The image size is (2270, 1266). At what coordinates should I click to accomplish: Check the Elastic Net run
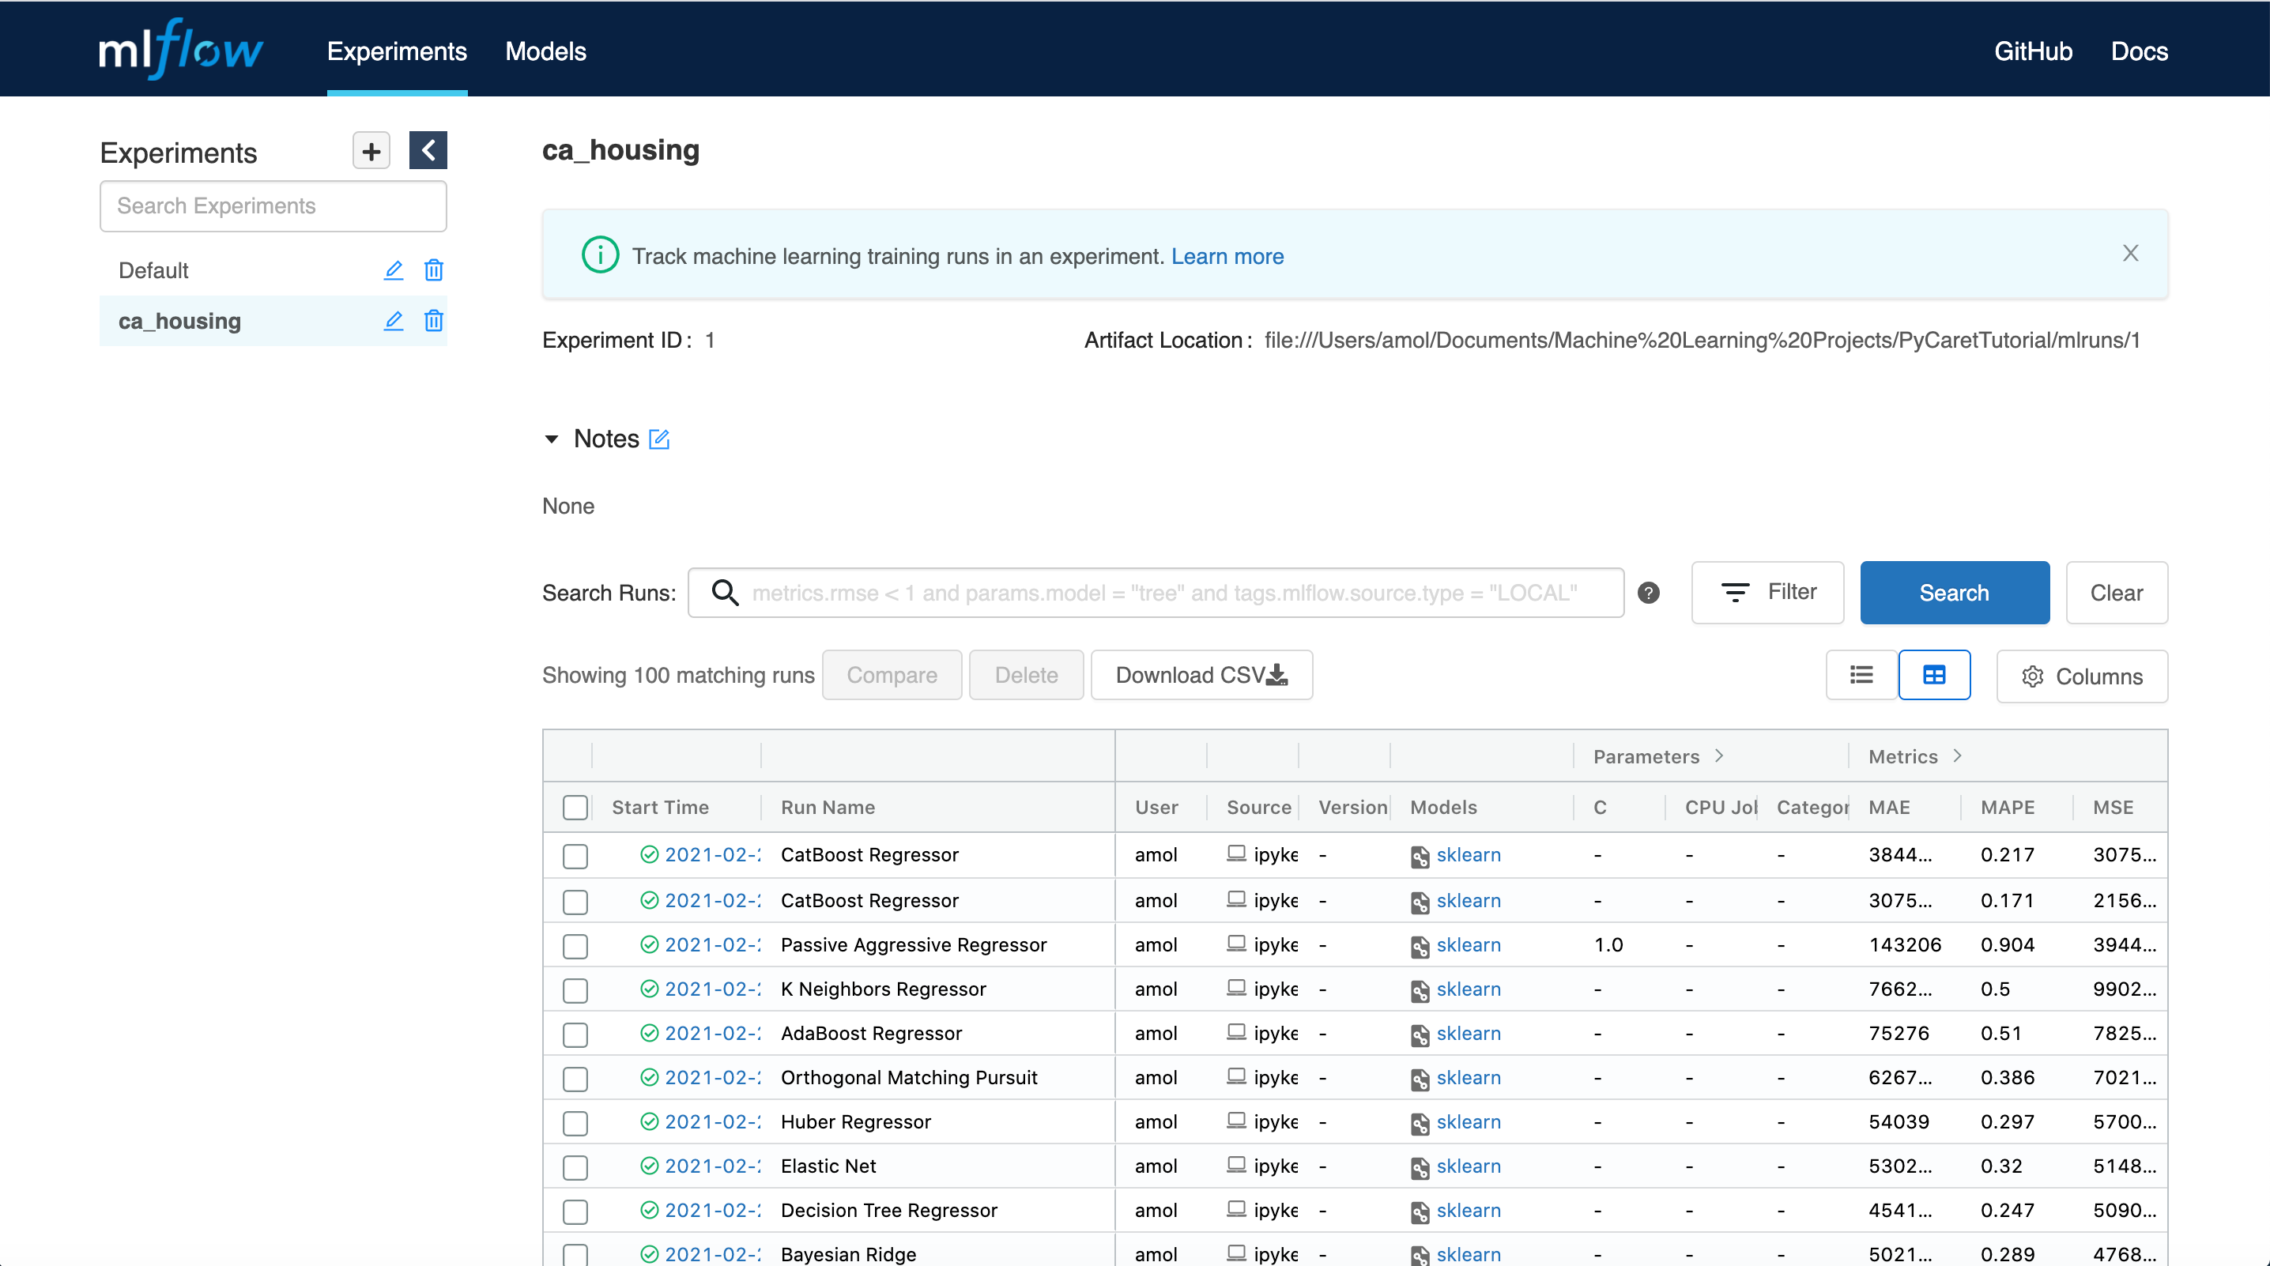point(575,1167)
